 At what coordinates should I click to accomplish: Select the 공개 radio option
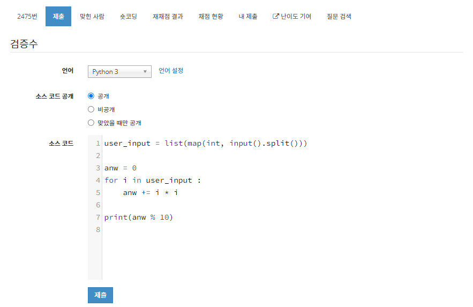(91, 96)
